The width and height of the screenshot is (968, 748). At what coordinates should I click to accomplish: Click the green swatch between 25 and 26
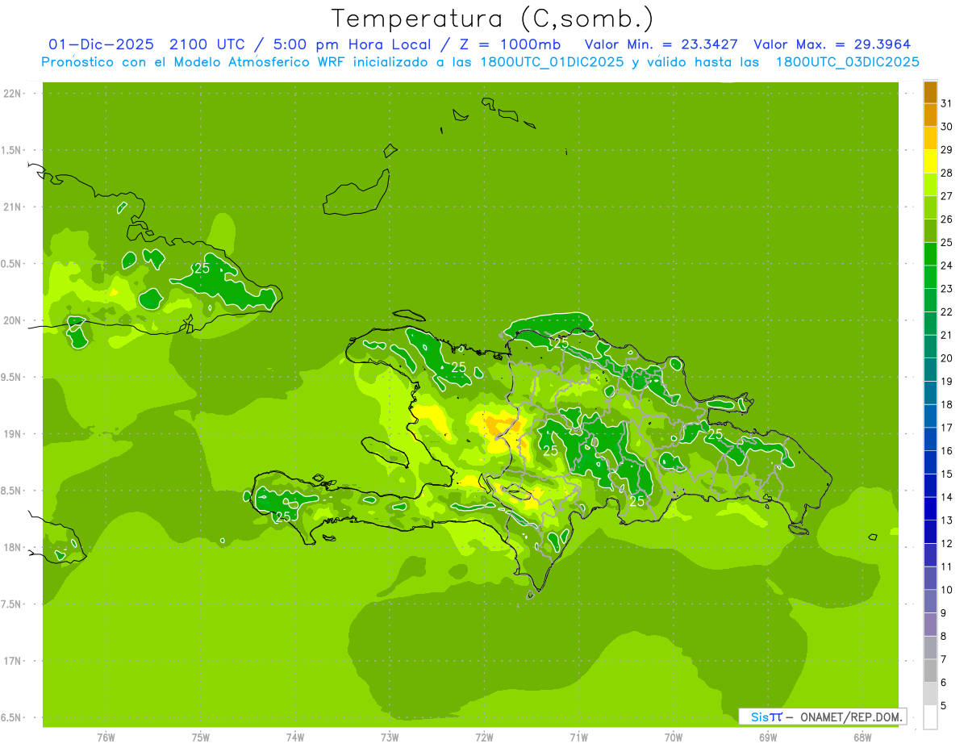click(x=930, y=231)
